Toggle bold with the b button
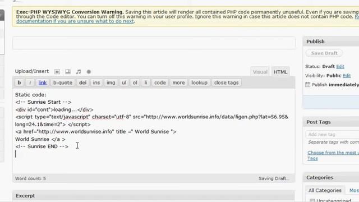The height and width of the screenshot is (202, 359). [x=19, y=82]
